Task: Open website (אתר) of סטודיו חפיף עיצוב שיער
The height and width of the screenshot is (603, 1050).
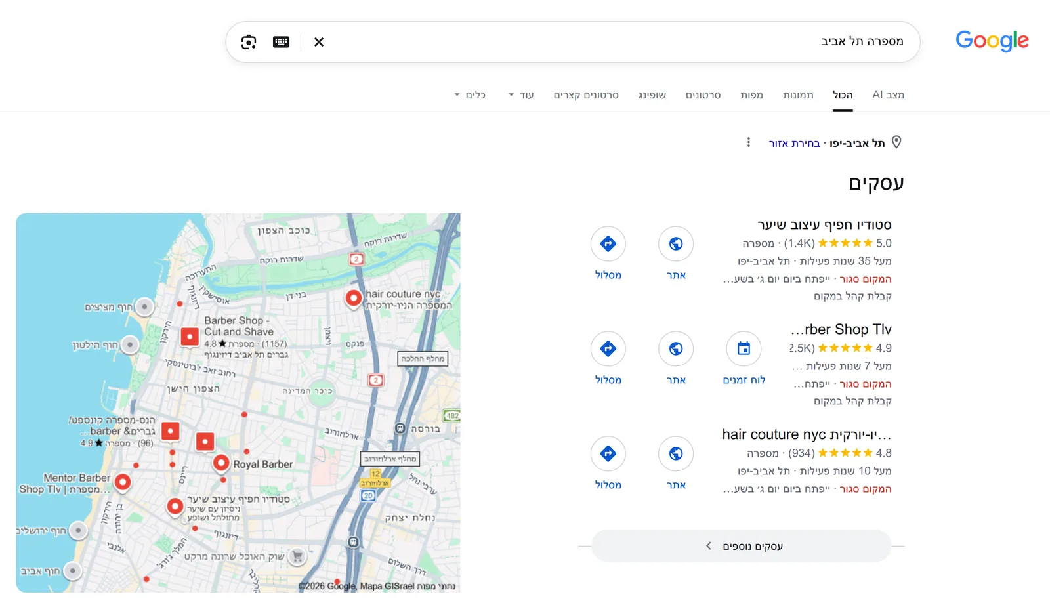Action: (676, 253)
